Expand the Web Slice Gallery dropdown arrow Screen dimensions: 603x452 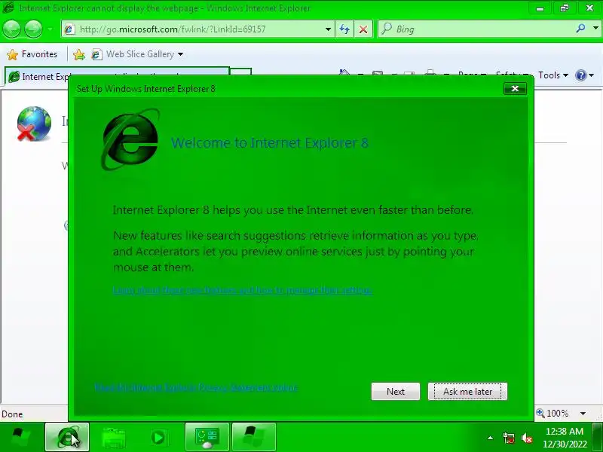(180, 54)
